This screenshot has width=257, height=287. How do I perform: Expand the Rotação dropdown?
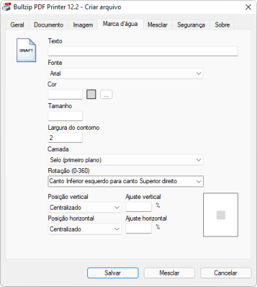pos(125,181)
